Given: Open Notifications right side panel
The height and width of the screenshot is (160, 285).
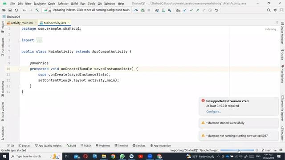Looking at the screenshot, I should 282,74.
